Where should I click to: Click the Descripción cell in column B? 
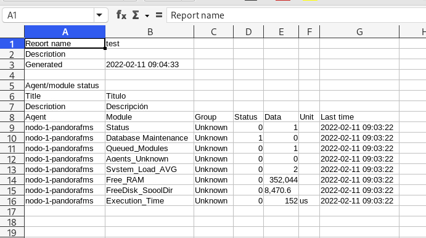(150, 107)
